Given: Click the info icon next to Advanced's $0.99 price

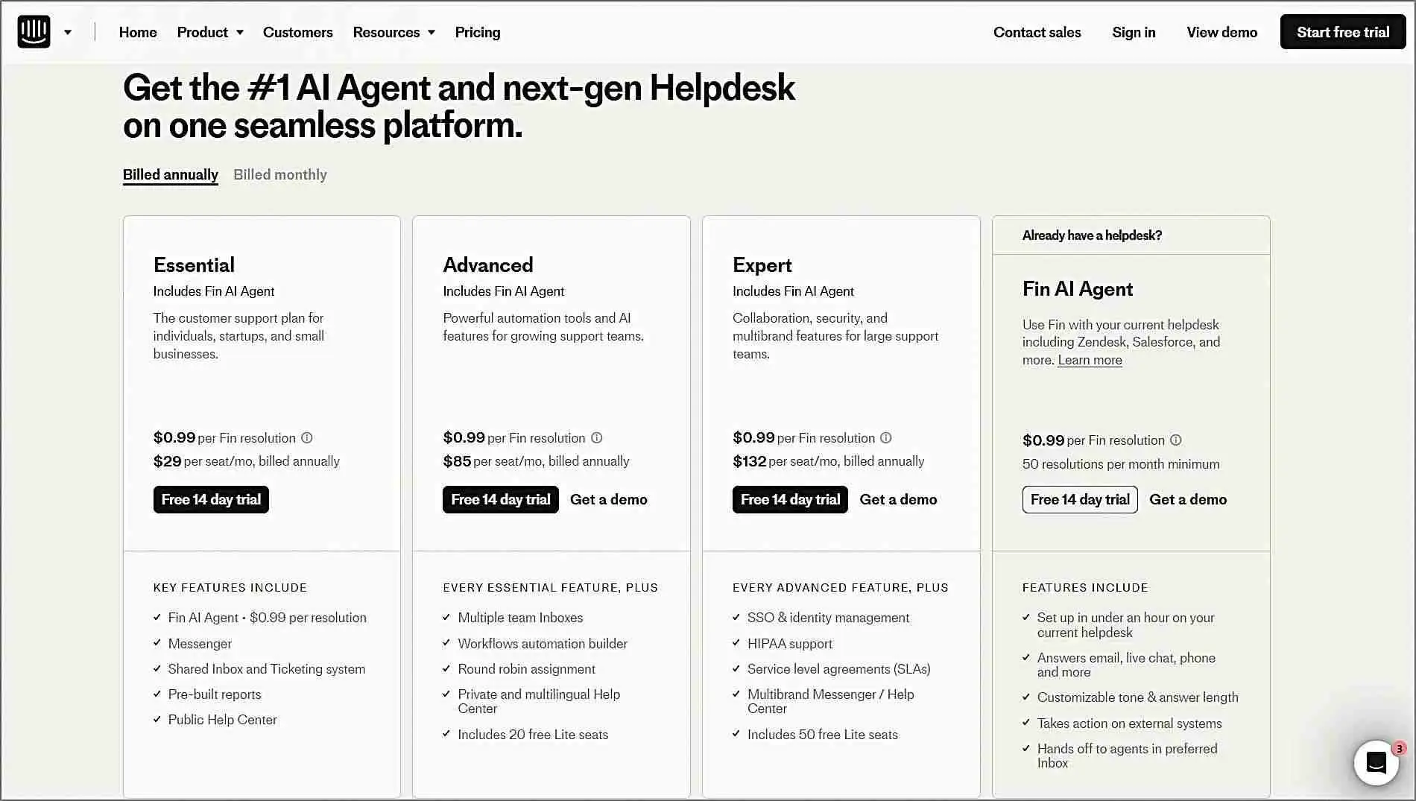Looking at the screenshot, I should click(597, 437).
